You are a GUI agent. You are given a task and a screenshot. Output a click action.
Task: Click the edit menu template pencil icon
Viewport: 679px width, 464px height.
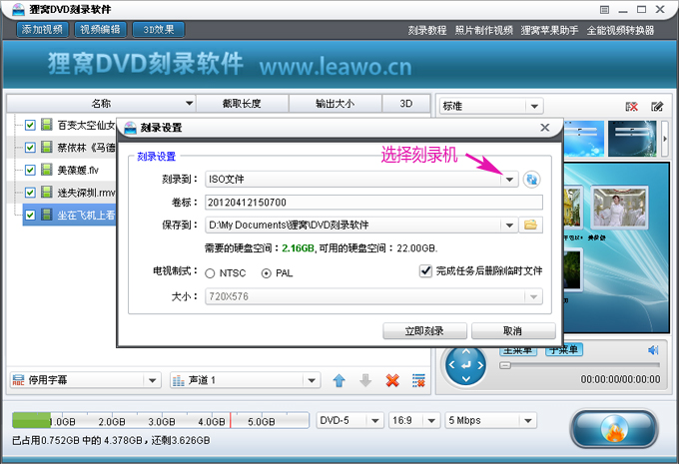tap(657, 107)
